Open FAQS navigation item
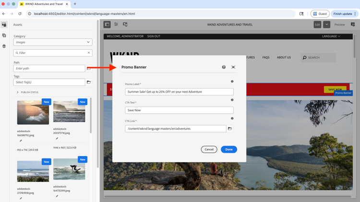Viewport: 360px width, 202px height. (266, 57)
